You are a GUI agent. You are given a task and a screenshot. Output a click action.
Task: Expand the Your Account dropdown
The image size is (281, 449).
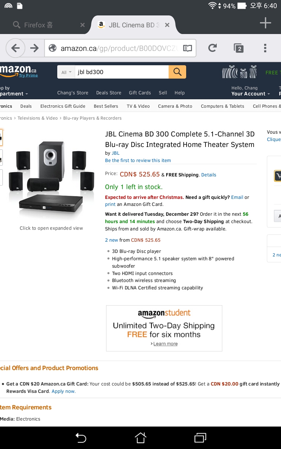point(250,94)
